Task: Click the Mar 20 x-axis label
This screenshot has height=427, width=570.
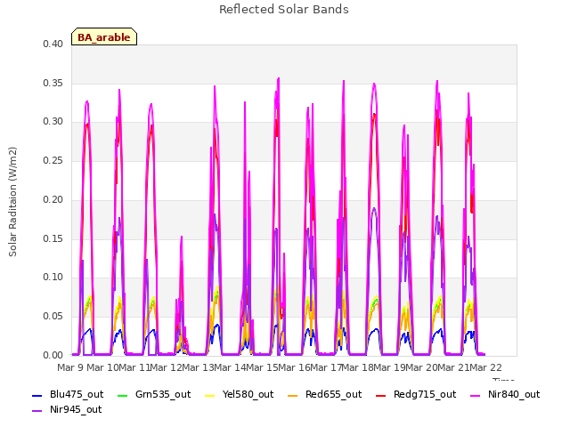Action: (x=422, y=367)
